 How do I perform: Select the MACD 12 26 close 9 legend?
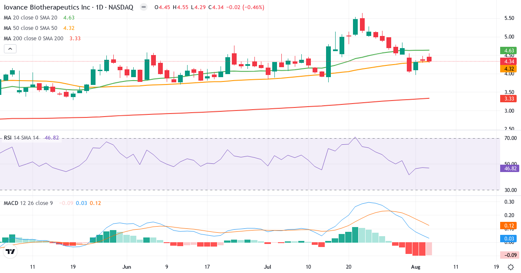28,203
